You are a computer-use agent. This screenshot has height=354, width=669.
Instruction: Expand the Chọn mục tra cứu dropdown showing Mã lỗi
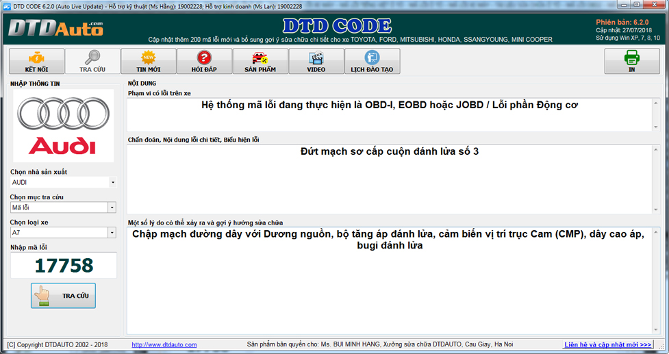(x=112, y=207)
